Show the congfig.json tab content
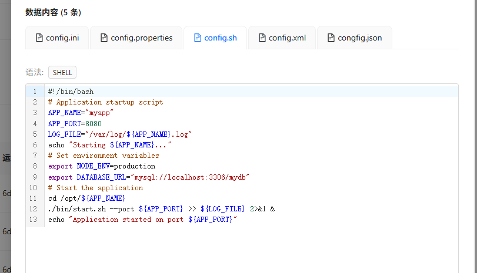477x273 pixels. click(359, 38)
